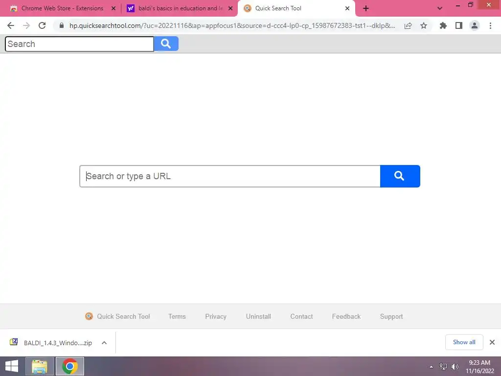Click the forward navigation arrow
The width and height of the screenshot is (501, 376).
[x=26, y=25]
